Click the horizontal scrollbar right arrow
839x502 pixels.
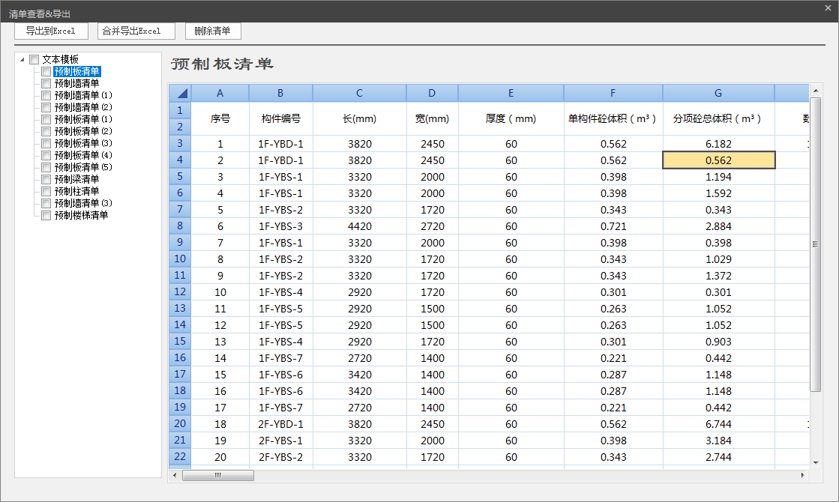click(x=802, y=475)
